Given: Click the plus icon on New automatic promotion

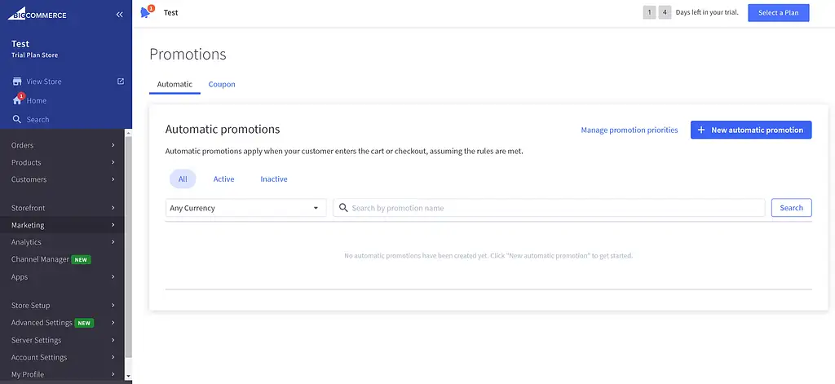Looking at the screenshot, I should click(x=701, y=130).
